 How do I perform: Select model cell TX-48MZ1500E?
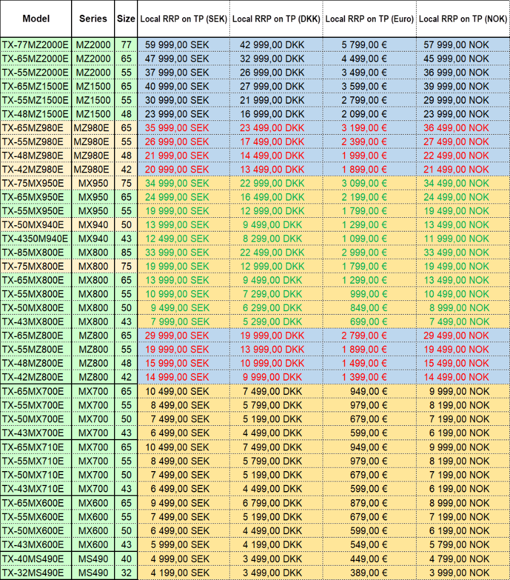(36, 114)
